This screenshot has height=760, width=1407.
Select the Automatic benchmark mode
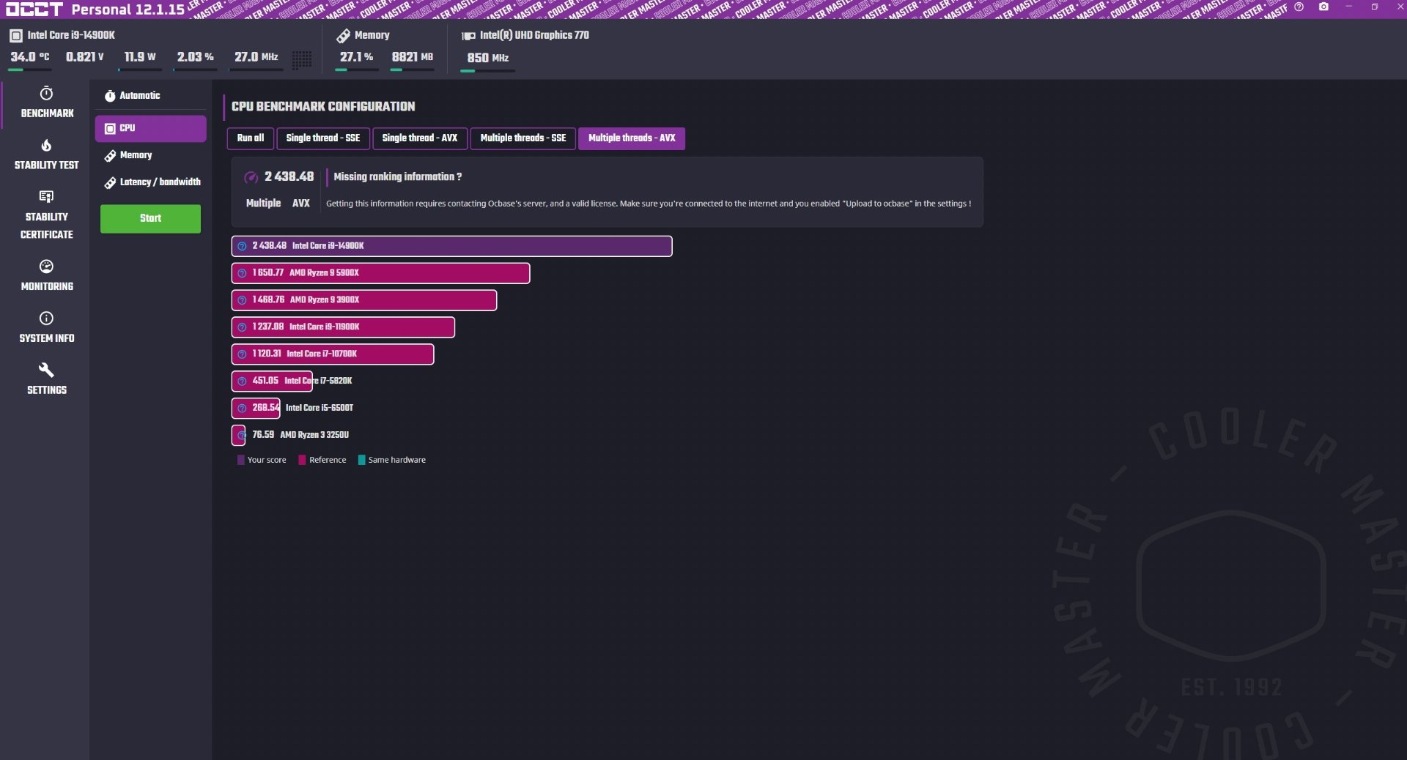[x=150, y=96]
